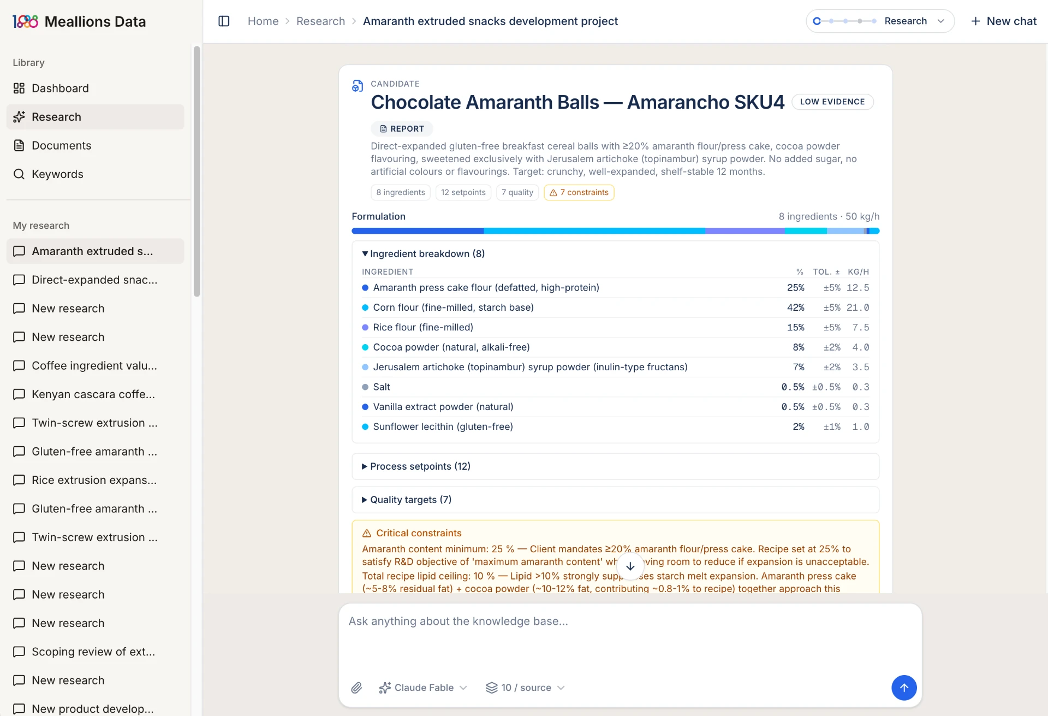The width and height of the screenshot is (1048, 716).
Task: Toggle the sidebar panel icon
Action: pos(224,21)
